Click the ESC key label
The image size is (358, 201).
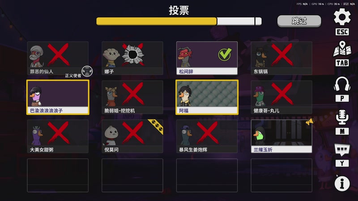pyautogui.click(x=342, y=32)
